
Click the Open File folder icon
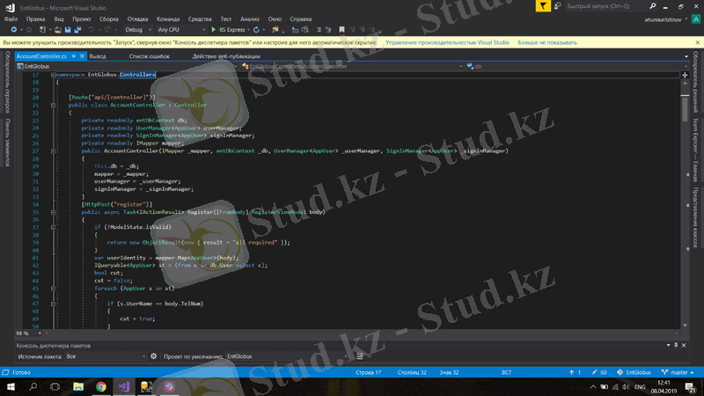(x=58, y=30)
